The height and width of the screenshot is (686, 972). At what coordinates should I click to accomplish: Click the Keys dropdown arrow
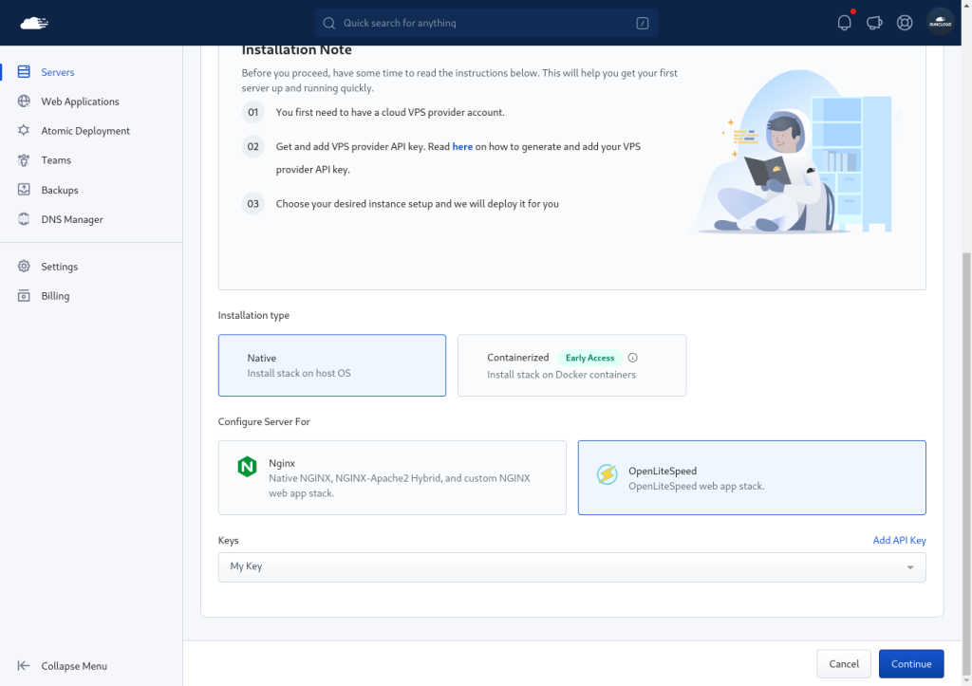click(910, 567)
